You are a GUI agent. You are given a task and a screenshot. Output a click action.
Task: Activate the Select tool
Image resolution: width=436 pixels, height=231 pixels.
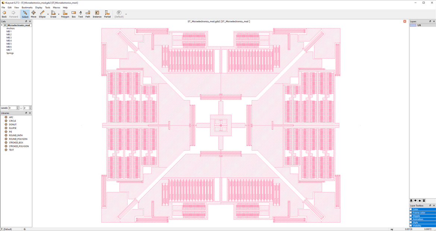25,14
